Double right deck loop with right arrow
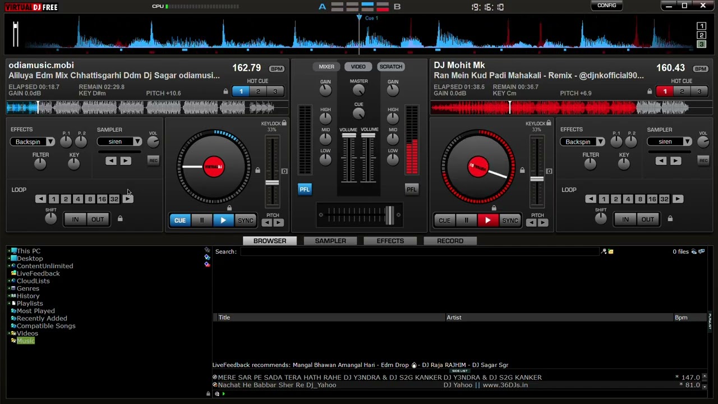The image size is (718, 404). coord(678,199)
